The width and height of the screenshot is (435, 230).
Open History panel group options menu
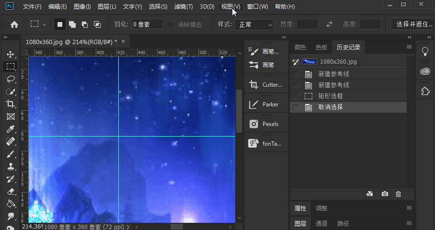pyautogui.click(x=409, y=47)
